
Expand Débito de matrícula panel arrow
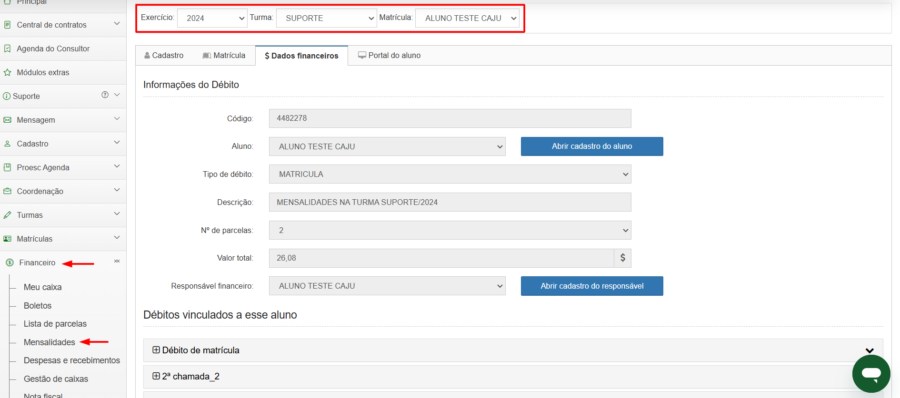click(870, 350)
